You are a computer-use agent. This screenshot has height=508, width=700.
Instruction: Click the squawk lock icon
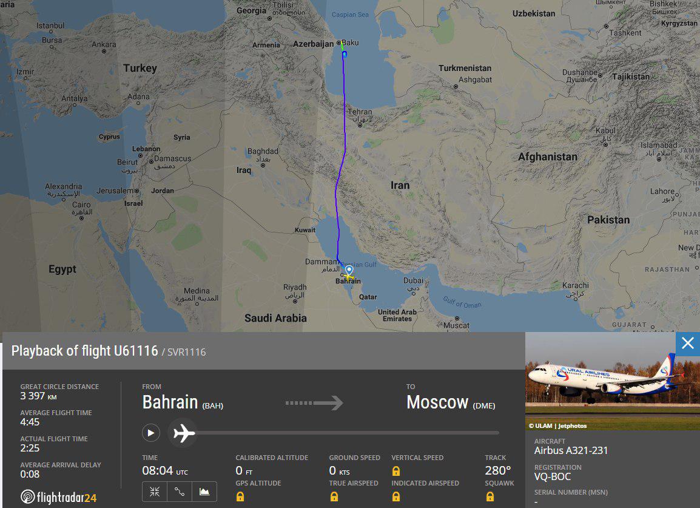(490, 496)
